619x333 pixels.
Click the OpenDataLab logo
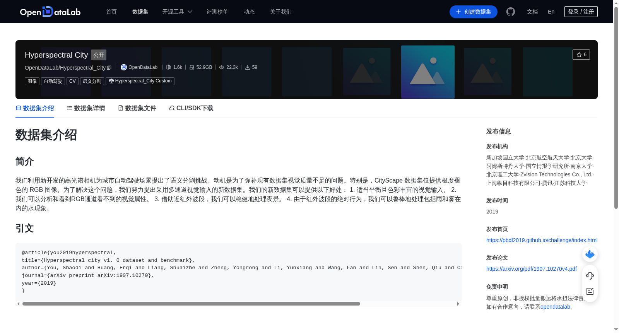[50, 12]
